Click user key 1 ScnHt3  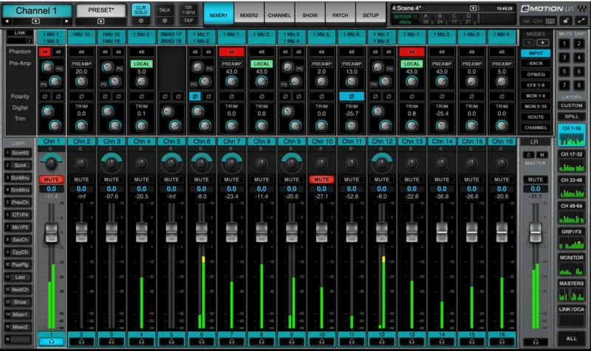click(18, 153)
